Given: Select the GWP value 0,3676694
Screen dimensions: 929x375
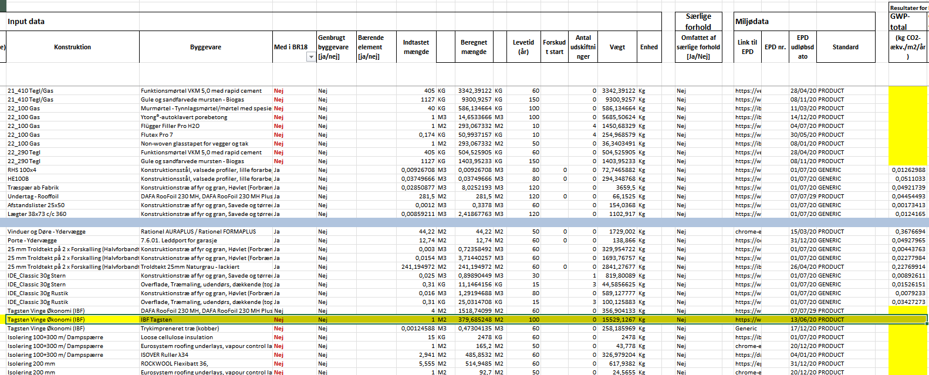Looking at the screenshot, I should coord(908,232).
